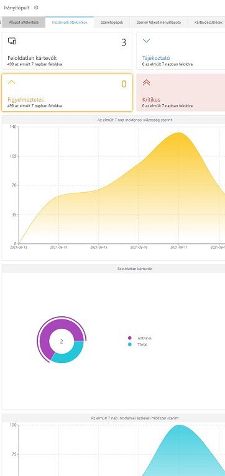This screenshot has height=476, width=225.
Task: Open the Kritikus severity tile
Action: pyautogui.click(x=180, y=92)
